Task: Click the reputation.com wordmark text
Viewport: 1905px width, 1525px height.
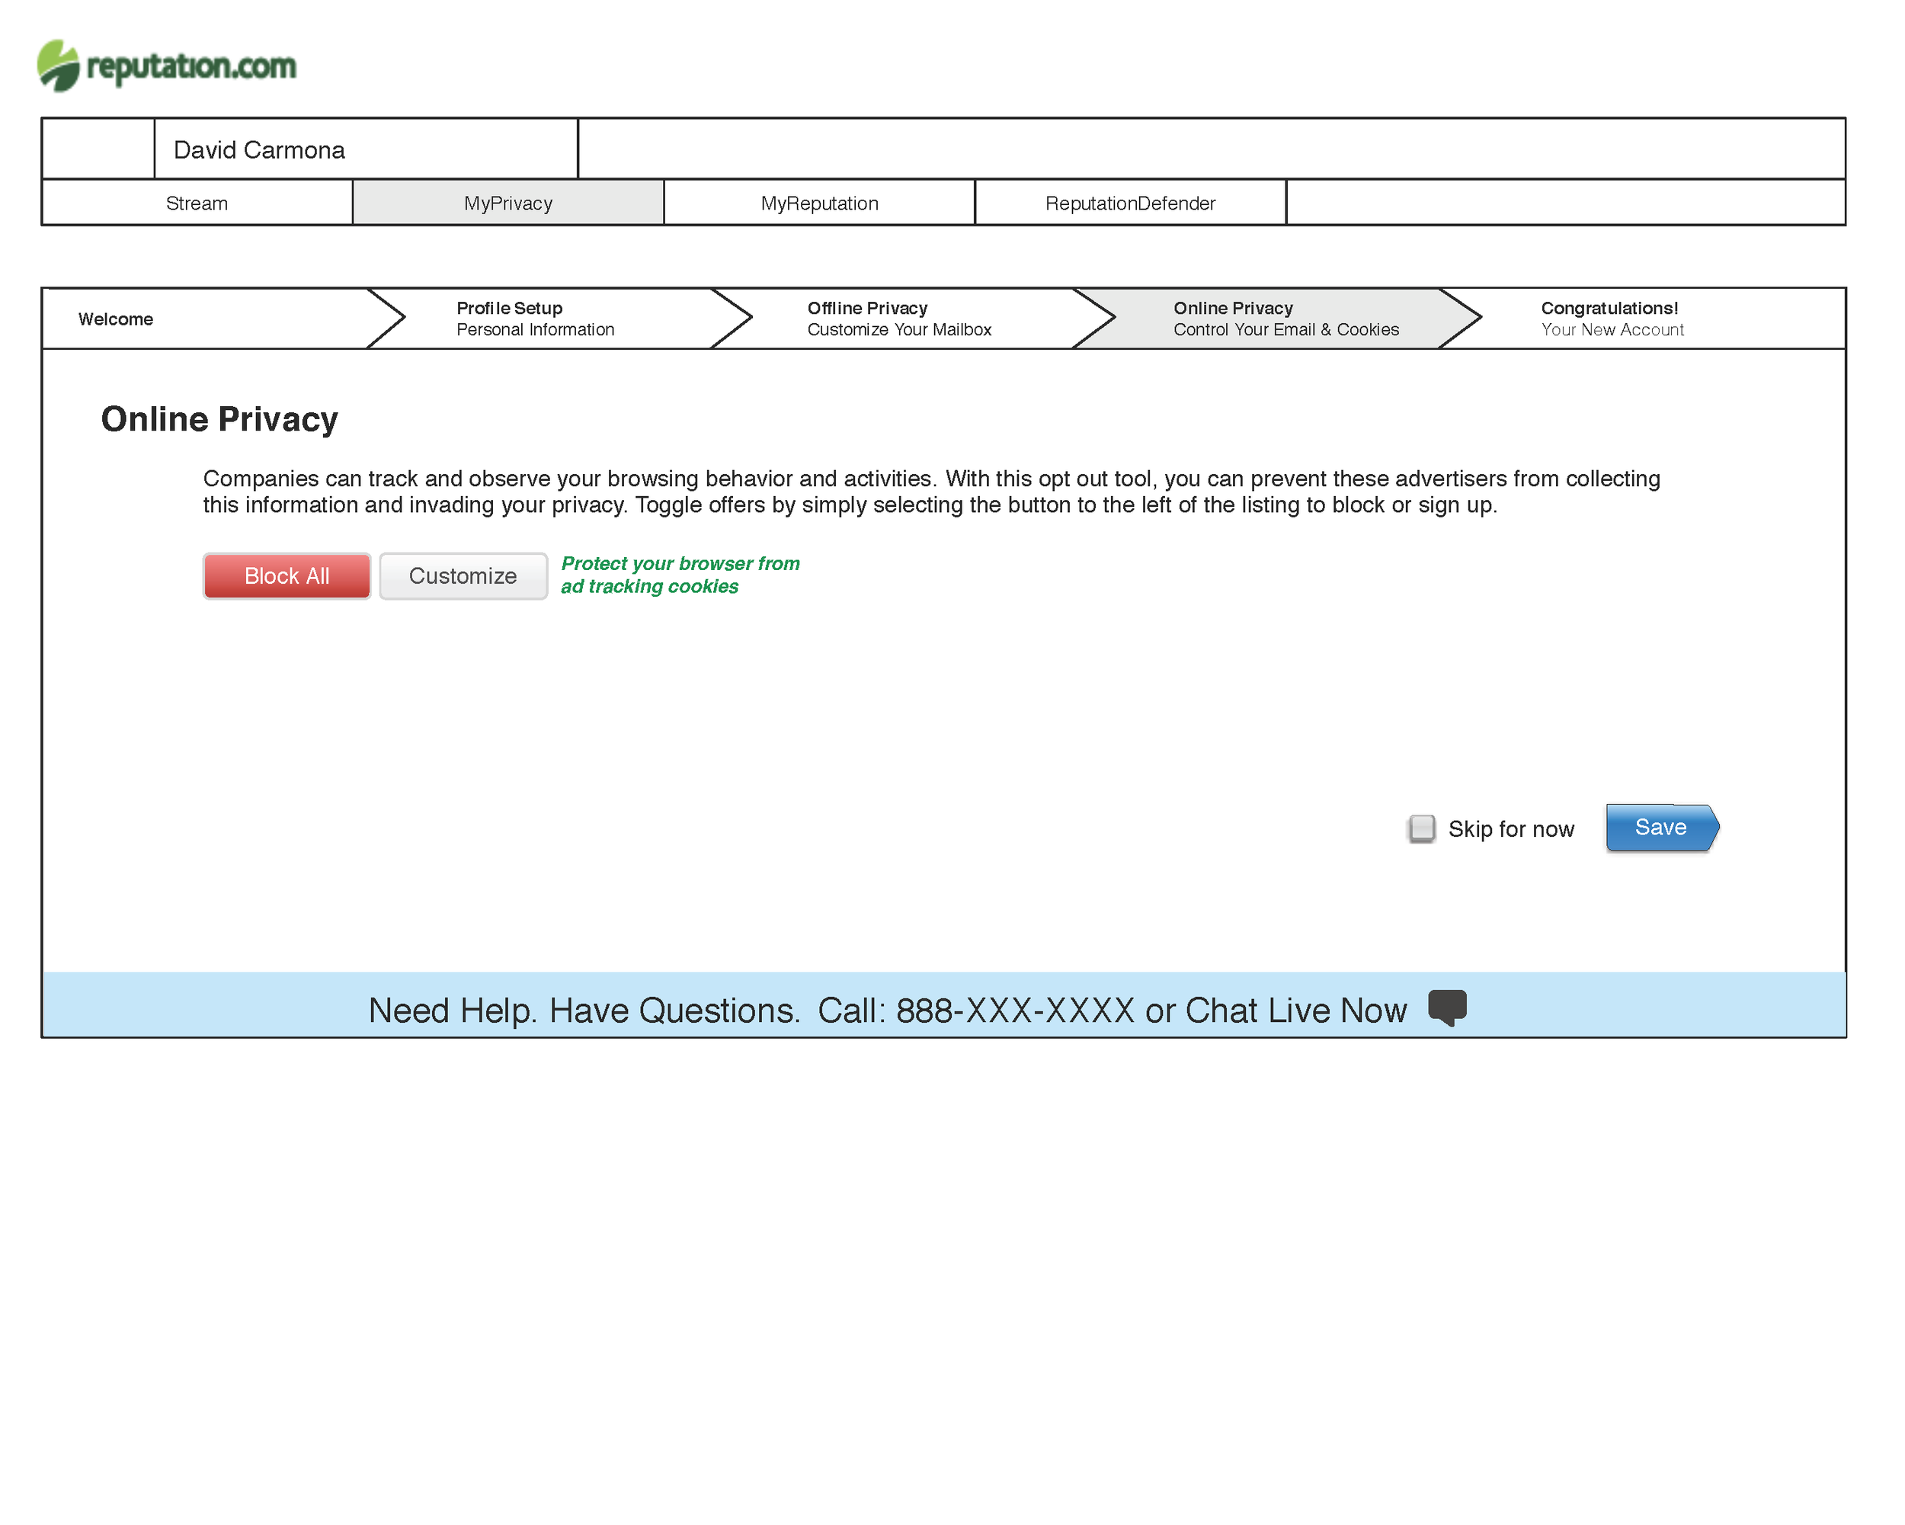Action: point(190,66)
